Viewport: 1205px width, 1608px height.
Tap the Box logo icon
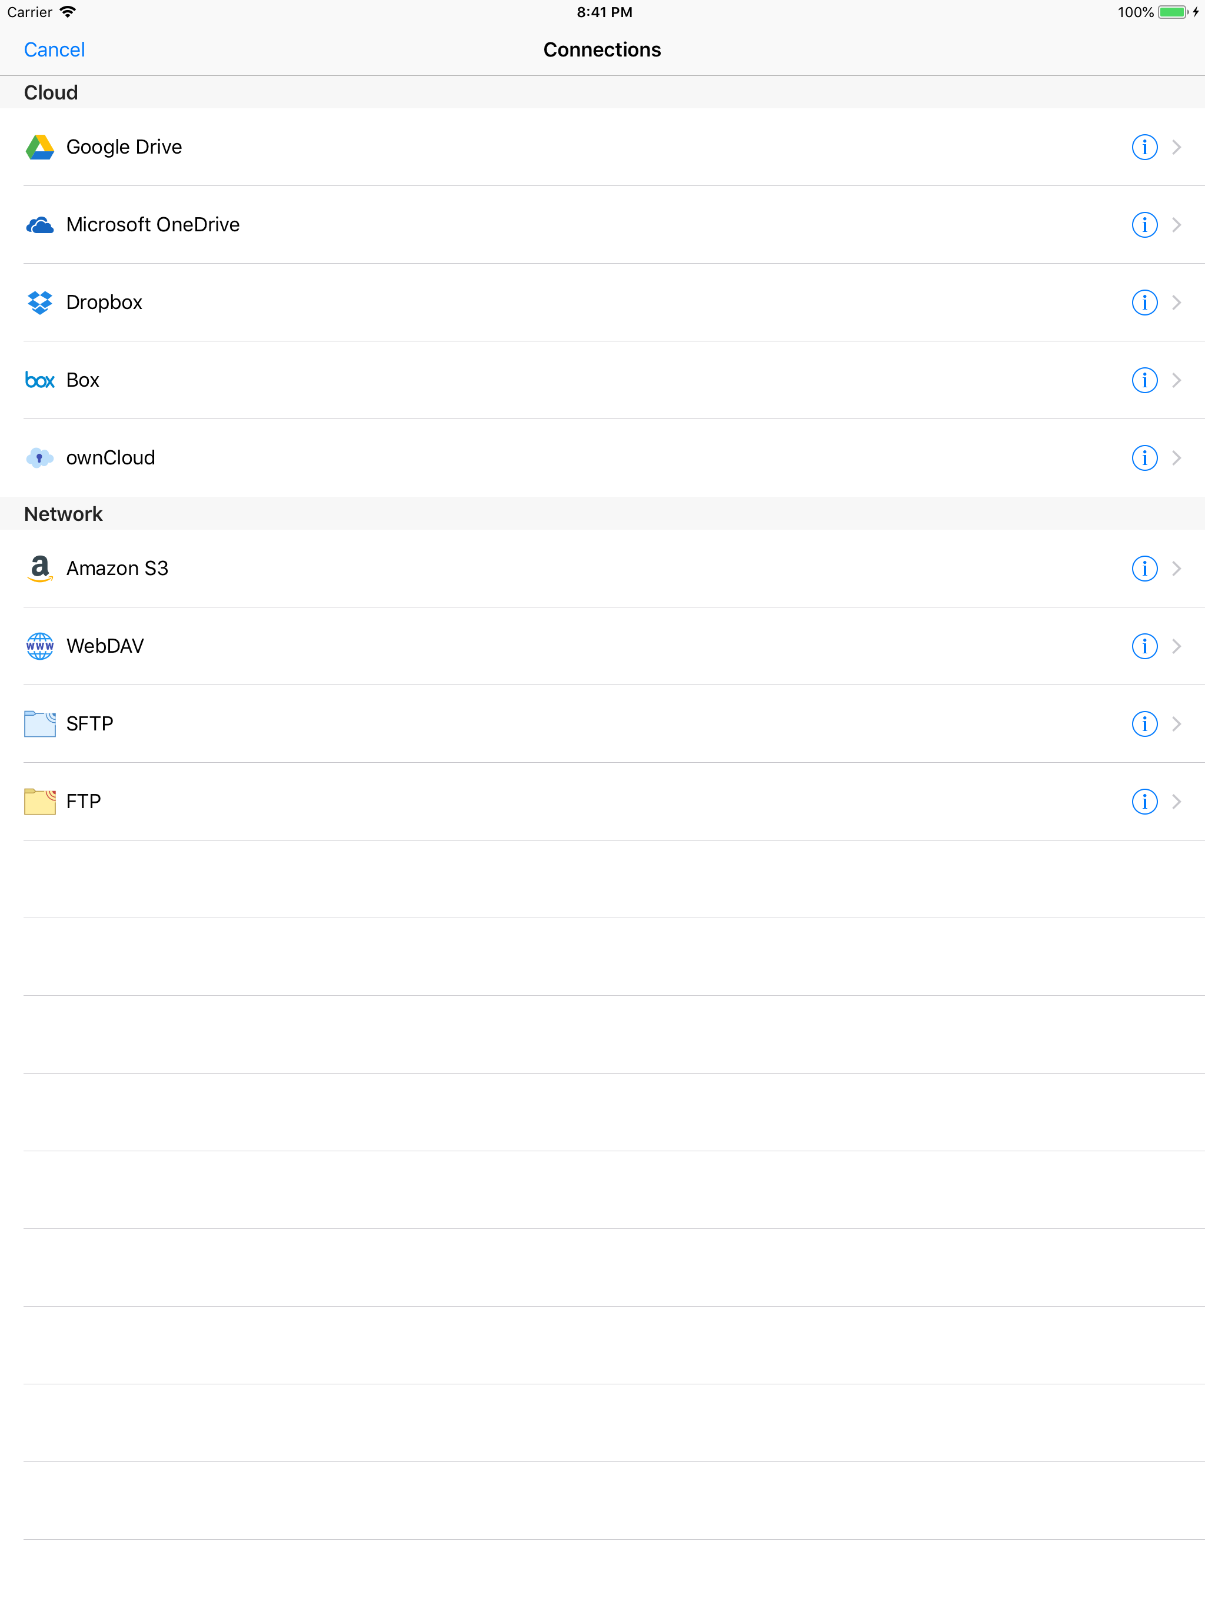40,380
